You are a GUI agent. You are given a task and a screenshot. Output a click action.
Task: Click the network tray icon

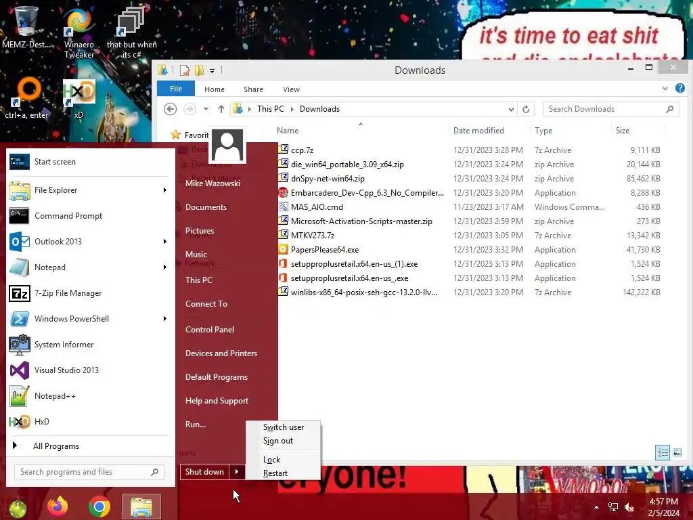point(613,507)
